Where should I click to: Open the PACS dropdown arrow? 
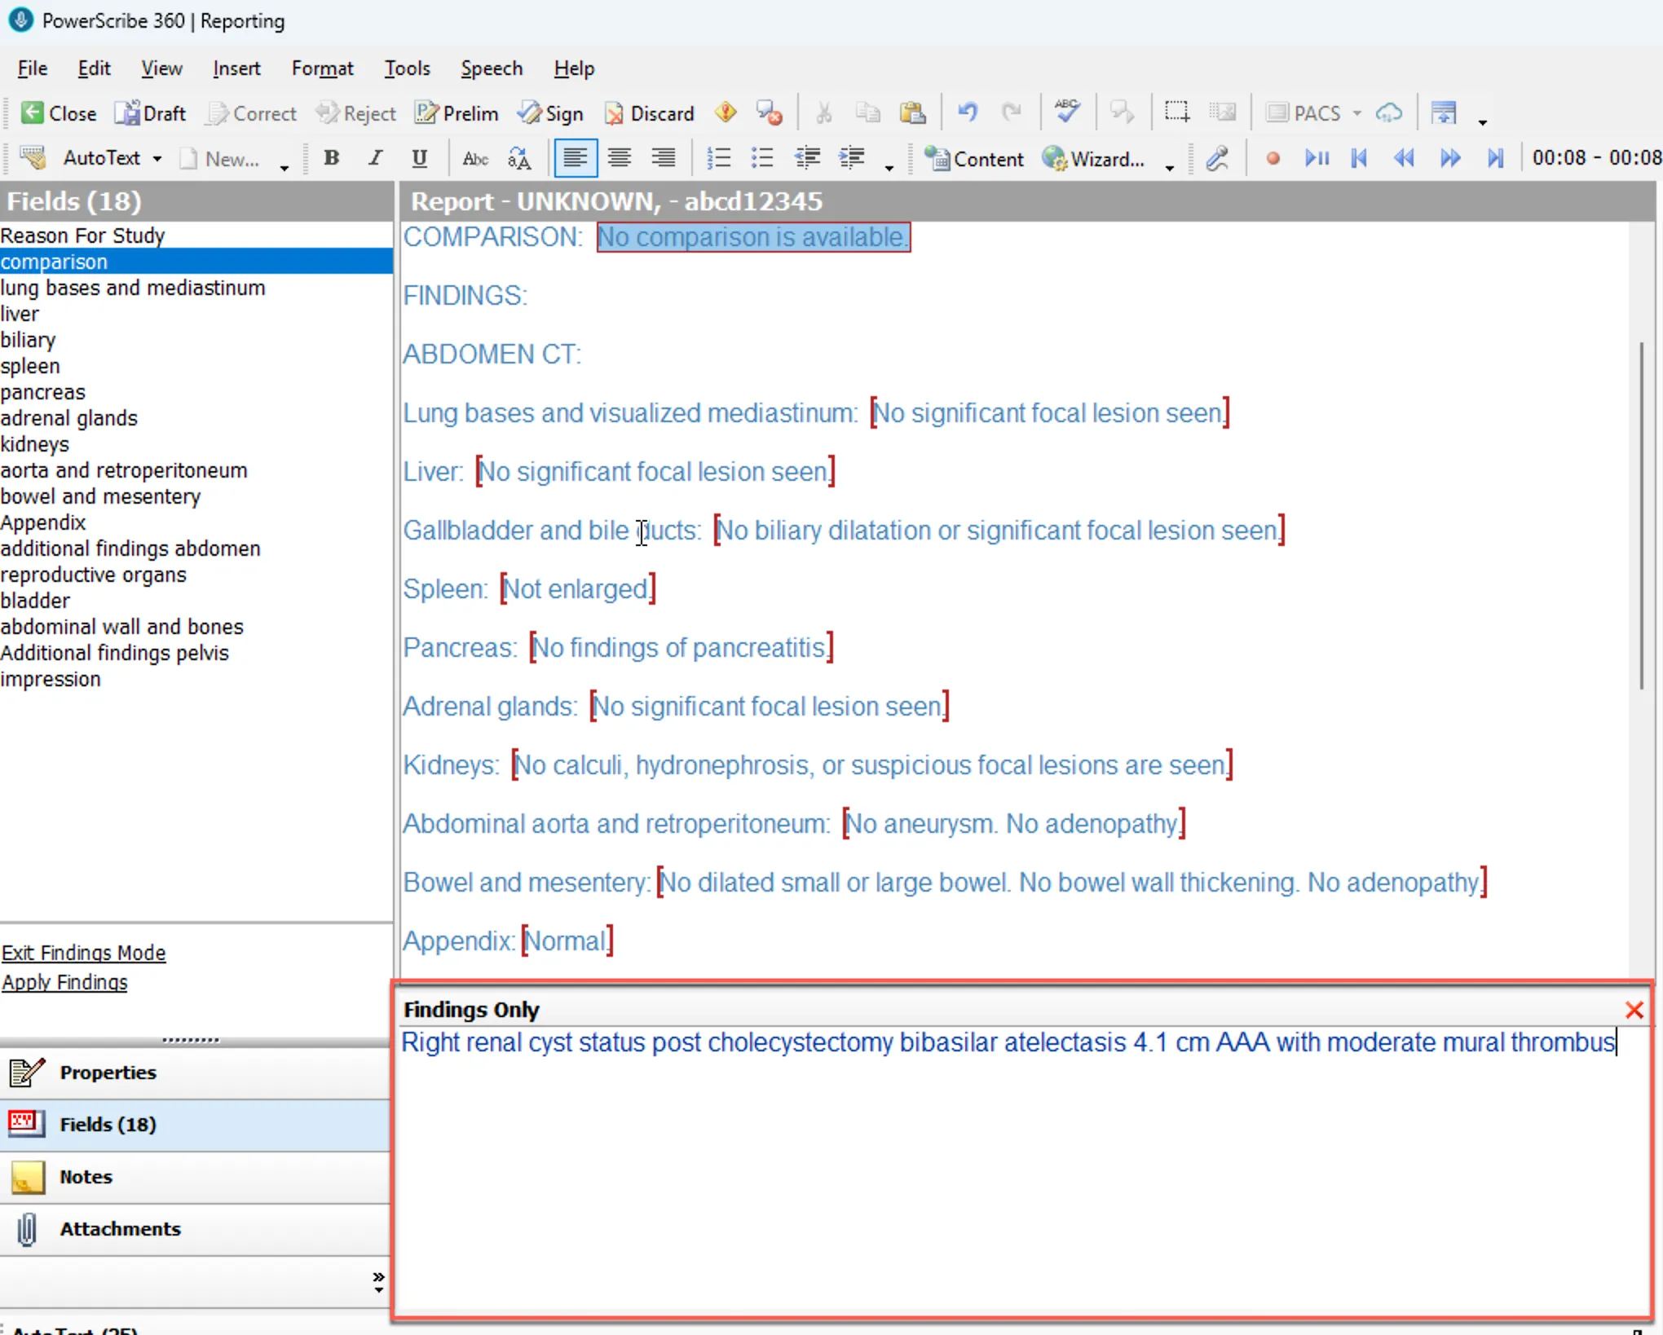pos(1356,113)
